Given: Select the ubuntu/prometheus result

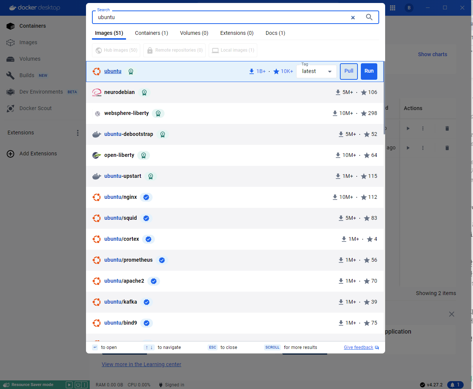Looking at the screenshot, I should pyautogui.click(x=236, y=260).
